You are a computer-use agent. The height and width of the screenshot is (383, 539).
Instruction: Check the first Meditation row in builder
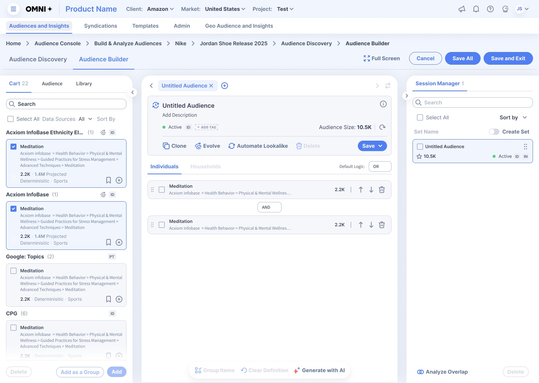(162, 190)
